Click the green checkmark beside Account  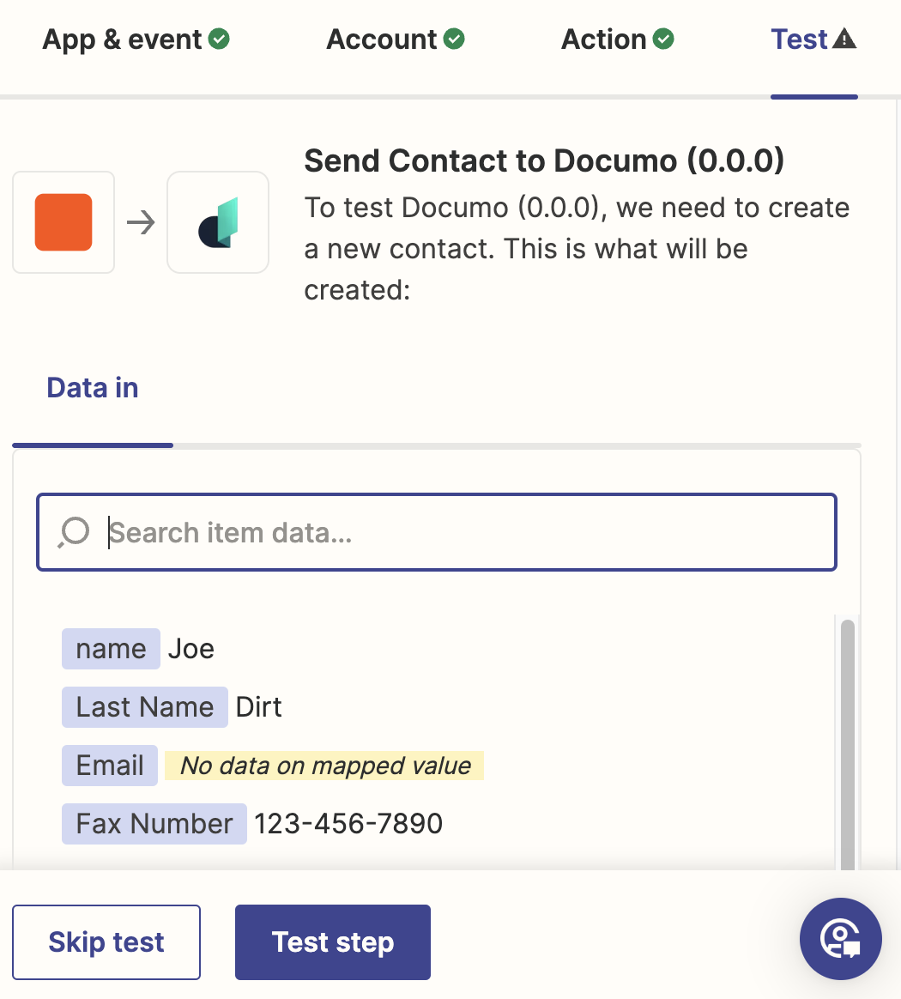[454, 39]
